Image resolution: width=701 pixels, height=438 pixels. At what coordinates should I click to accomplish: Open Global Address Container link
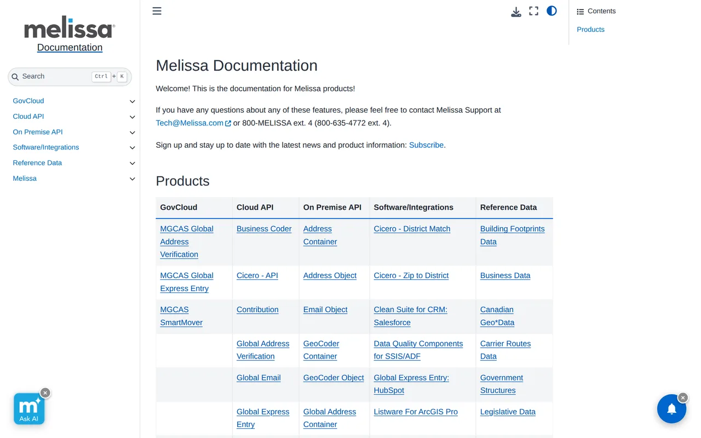click(x=330, y=418)
